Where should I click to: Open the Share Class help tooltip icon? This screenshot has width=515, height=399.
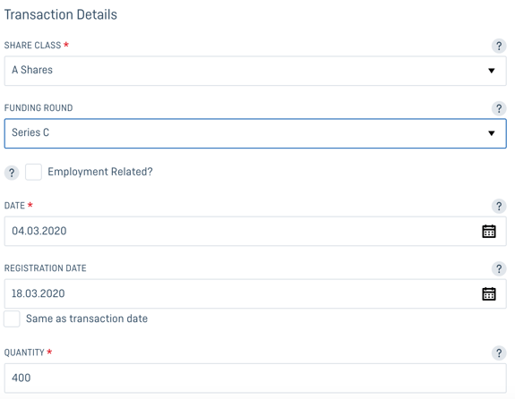499,46
